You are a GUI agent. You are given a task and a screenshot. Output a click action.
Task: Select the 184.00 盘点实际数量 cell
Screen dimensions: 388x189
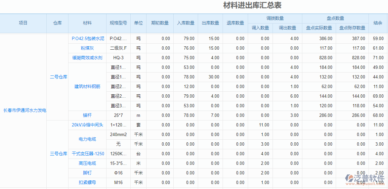[x=319, y=67]
